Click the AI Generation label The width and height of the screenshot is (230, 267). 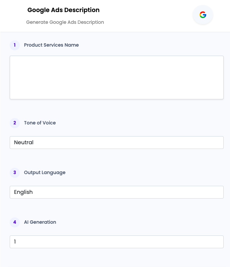click(x=40, y=222)
